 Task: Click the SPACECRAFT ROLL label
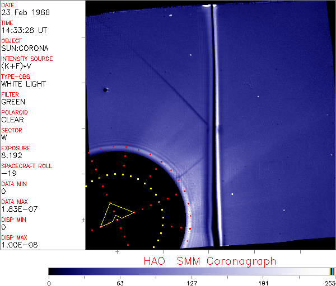click(27, 166)
